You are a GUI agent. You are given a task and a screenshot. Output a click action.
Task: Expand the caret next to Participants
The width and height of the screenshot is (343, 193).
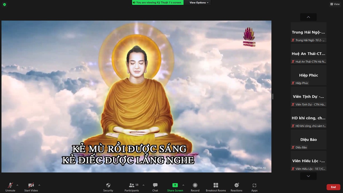(x=143, y=185)
